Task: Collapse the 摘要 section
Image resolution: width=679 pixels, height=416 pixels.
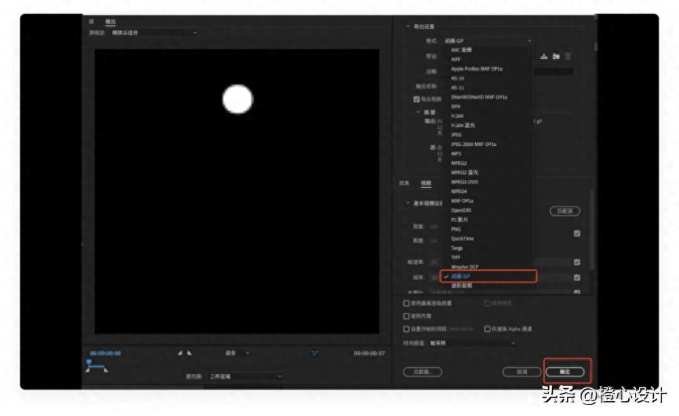Action: click(418, 112)
